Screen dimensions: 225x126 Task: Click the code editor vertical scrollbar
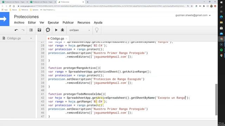coord(216,99)
